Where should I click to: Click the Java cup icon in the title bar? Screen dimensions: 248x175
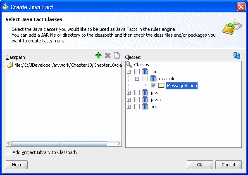[x=5, y=7]
